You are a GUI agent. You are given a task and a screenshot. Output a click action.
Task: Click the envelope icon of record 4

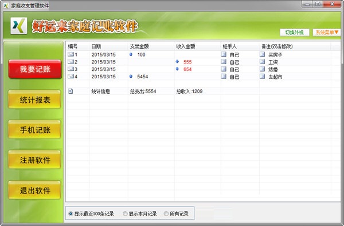[x=71, y=76]
